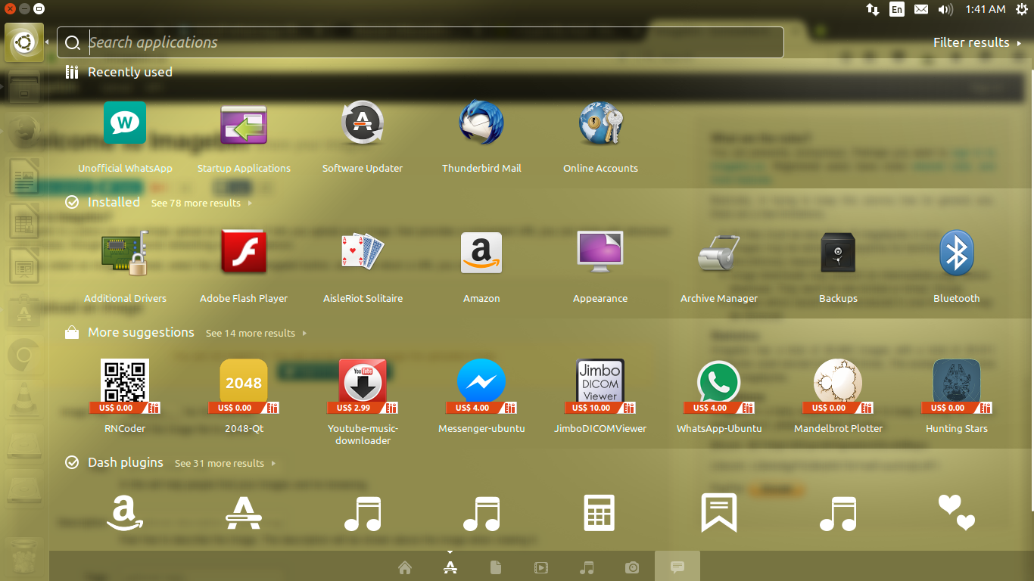Image resolution: width=1034 pixels, height=581 pixels.
Task: Open LibreOffice Writer from launcher
Action: point(24,179)
